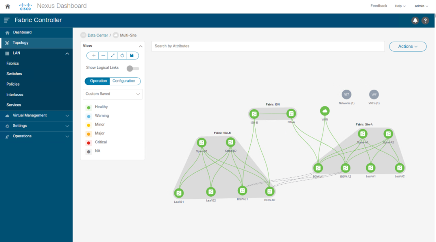Image resolution: width=436 pixels, height=242 pixels.
Task: Open Switches under LAN
Action: tap(14, 74)
